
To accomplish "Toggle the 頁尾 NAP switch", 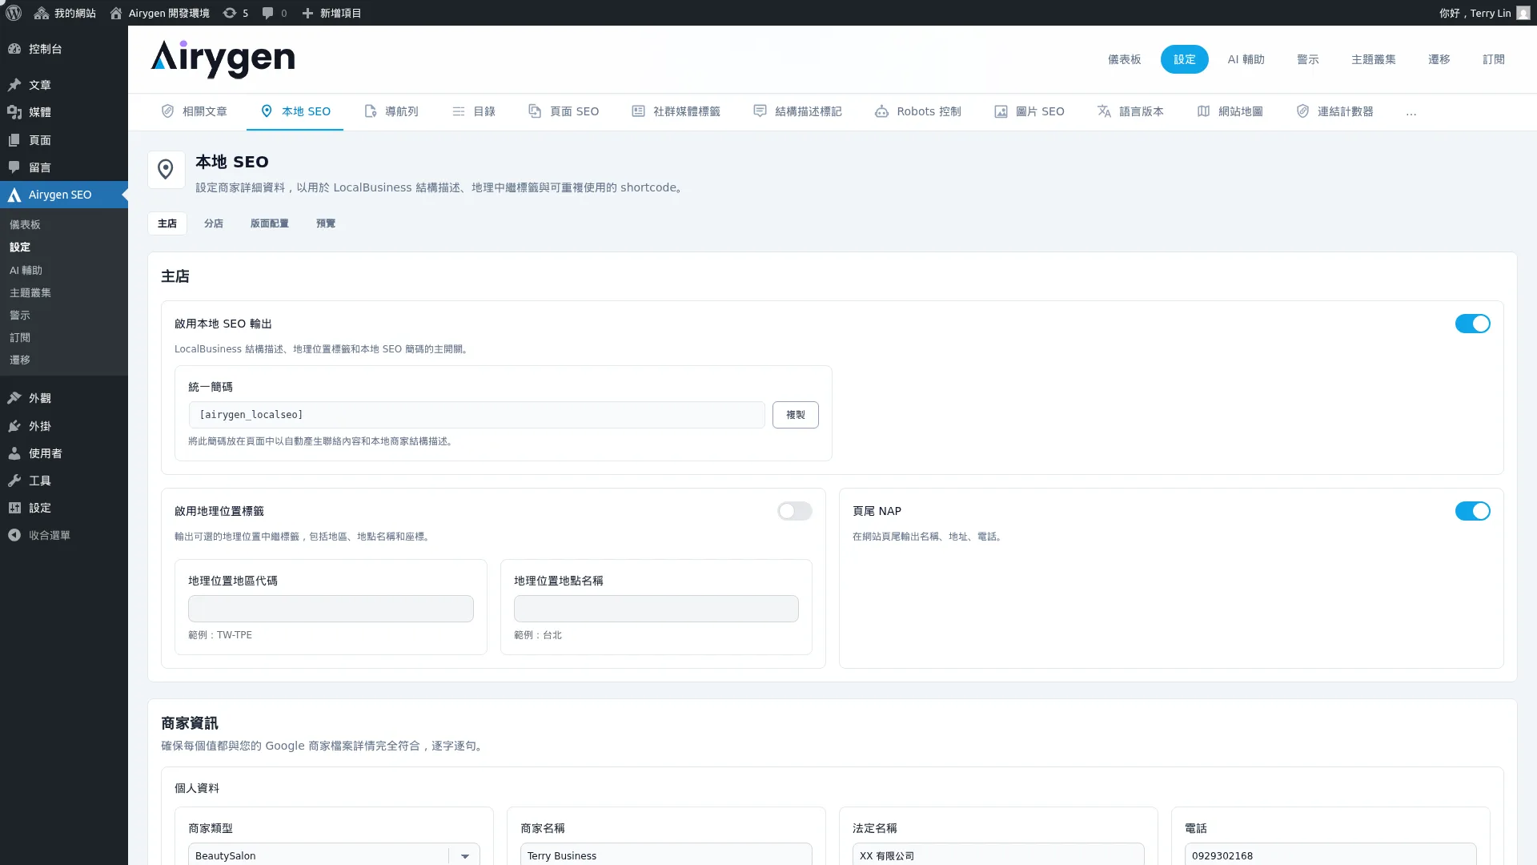I will point(1472,511).
